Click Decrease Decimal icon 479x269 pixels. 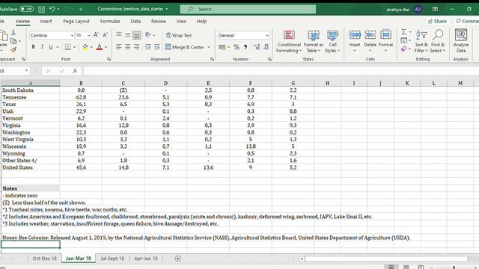[x=266, y=47]
